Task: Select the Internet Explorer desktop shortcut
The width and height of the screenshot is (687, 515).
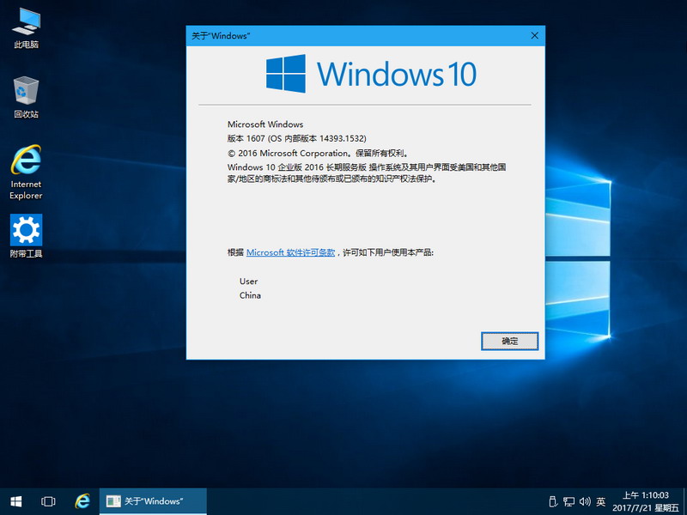Action: click(x=27, y=173)
